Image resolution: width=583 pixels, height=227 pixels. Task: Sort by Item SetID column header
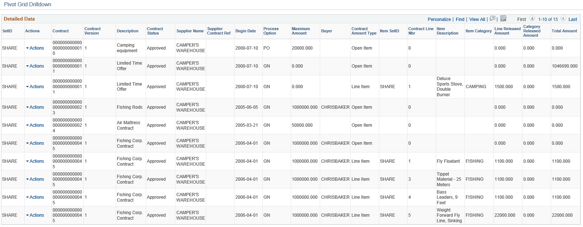[x=390, y=31]
